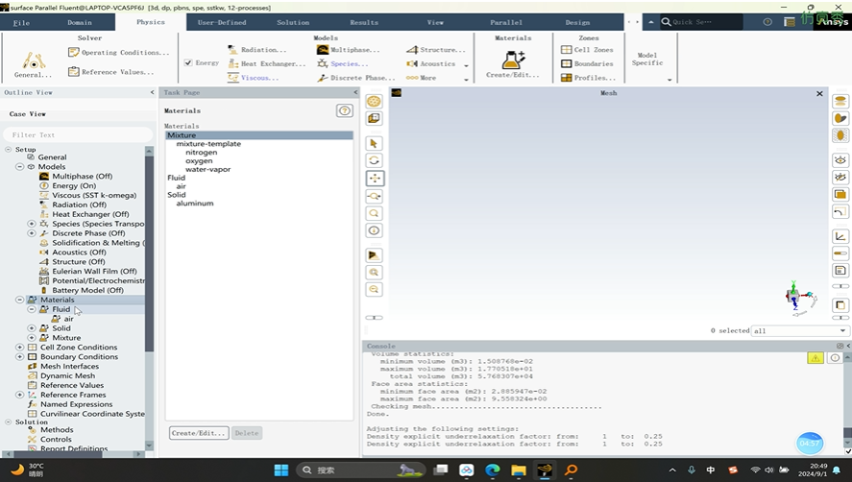Activate the rotate view tool
This screenshot has height=482, width=852.
(x=374, y=160)
